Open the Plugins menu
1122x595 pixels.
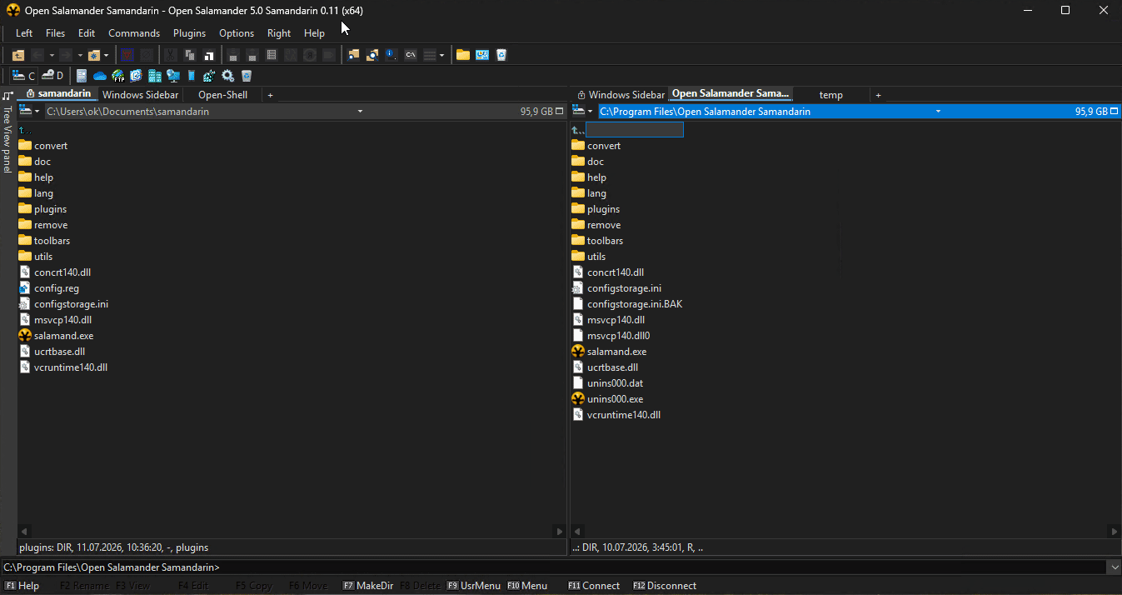tap(189, 33)
